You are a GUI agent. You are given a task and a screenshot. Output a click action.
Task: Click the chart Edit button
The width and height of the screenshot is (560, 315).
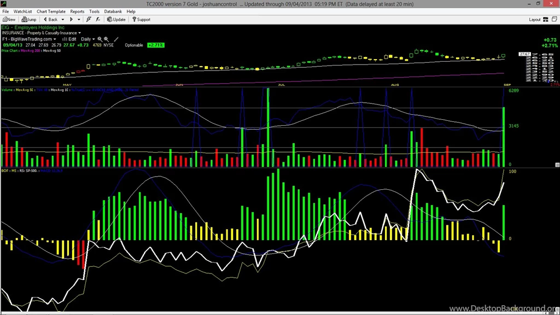(69, 39)
